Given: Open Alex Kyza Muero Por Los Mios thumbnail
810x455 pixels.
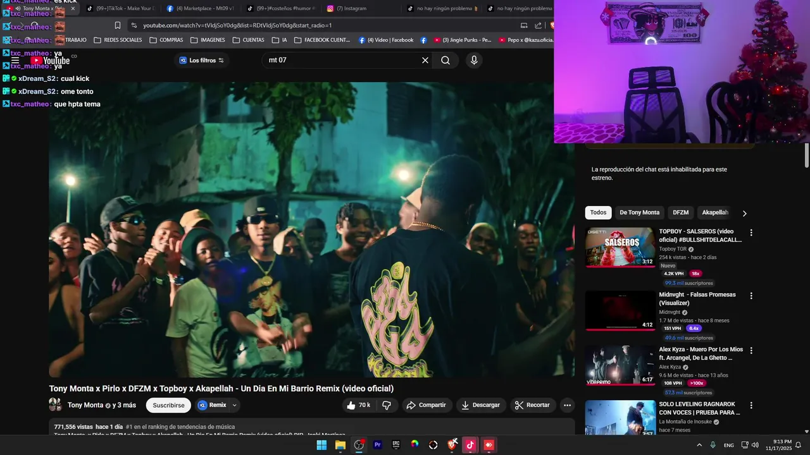Looking at the screenshot, I should click(x=620, y=365).
